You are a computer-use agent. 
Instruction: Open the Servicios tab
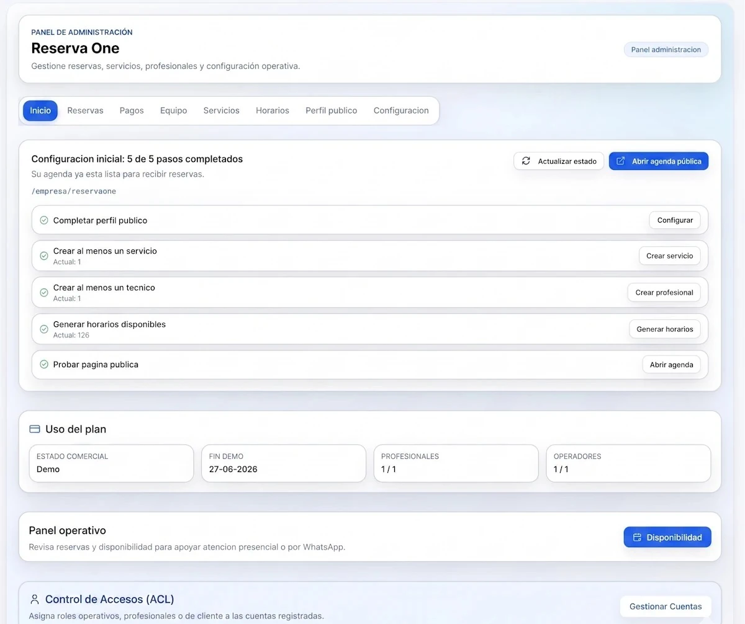pos(221,110)
